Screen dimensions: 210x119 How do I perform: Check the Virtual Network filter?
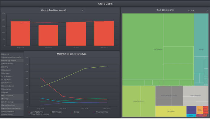(2, 112)
